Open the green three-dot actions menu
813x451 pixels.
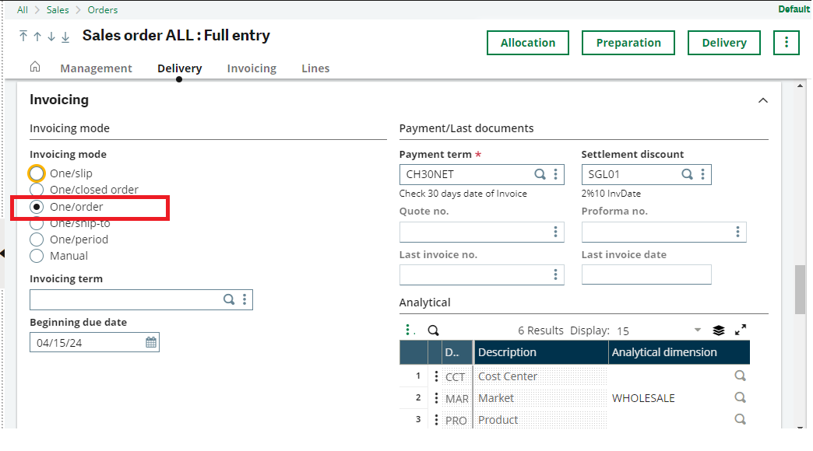[x=786, y=43]
